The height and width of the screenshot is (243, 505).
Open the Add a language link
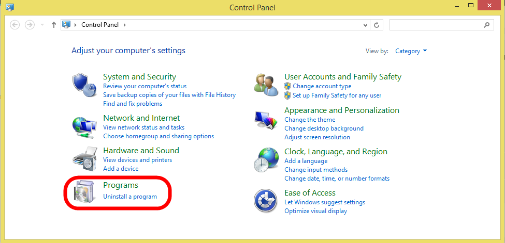pyautogui.click(x=306, y=161)
